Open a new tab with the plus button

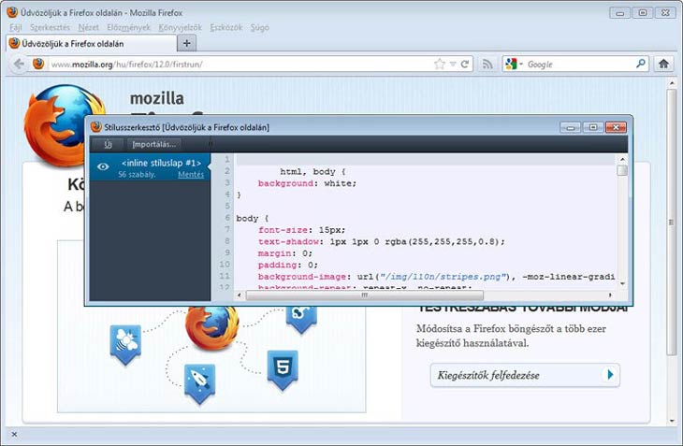pos(187,43)
